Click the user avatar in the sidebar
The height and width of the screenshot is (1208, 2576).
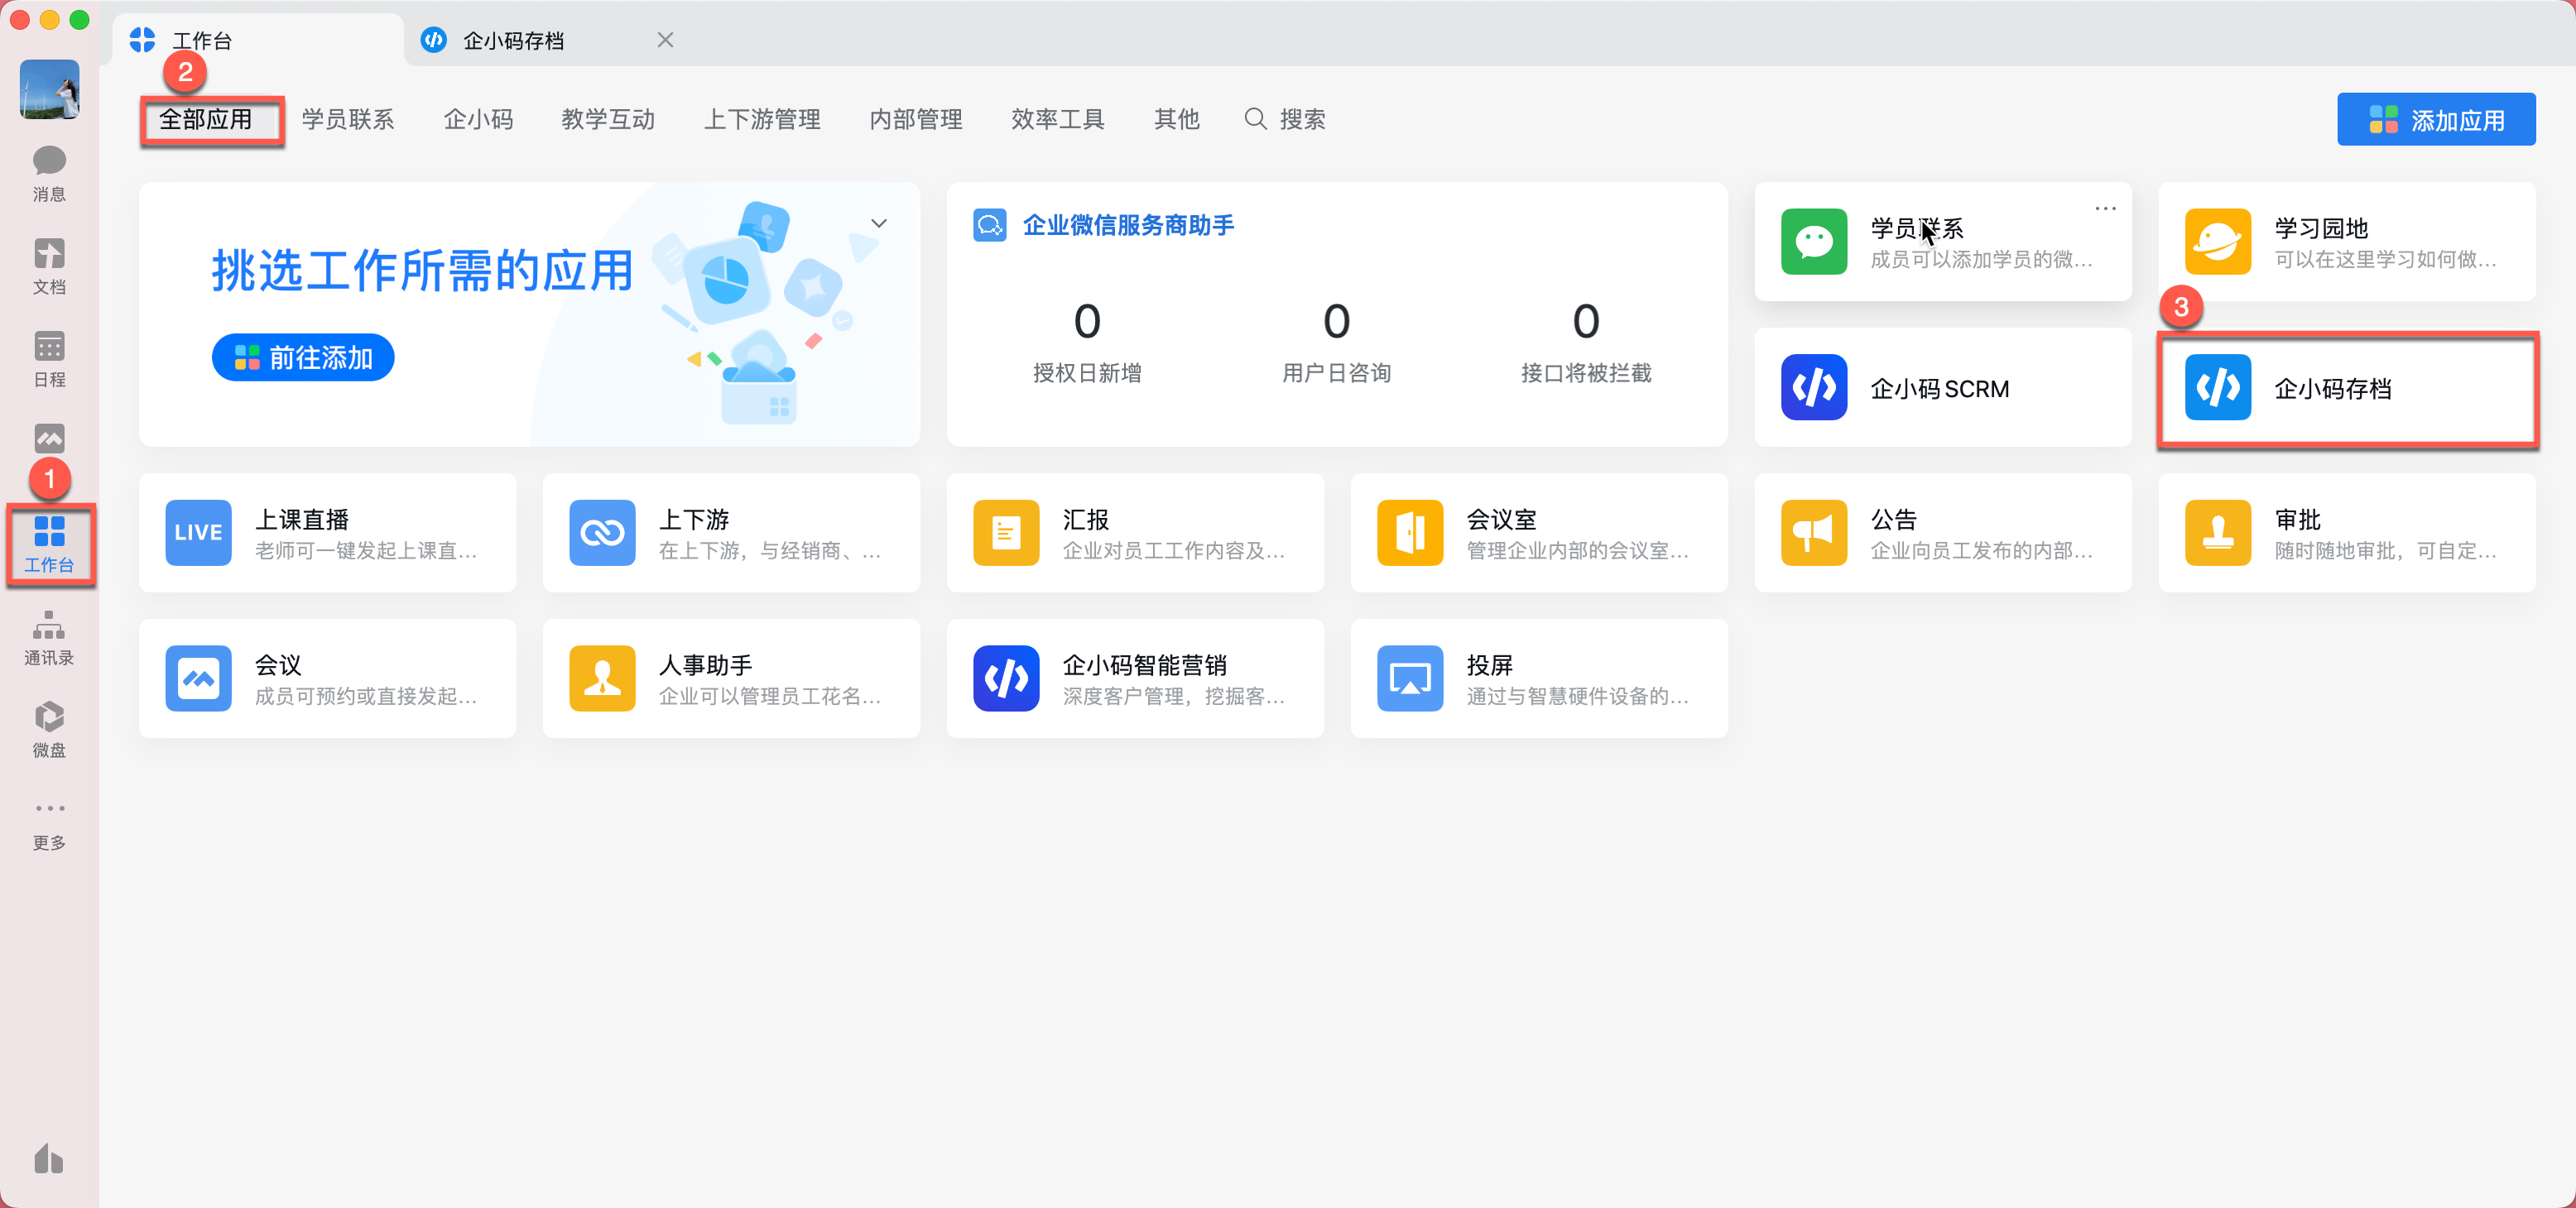coord(49,90)
